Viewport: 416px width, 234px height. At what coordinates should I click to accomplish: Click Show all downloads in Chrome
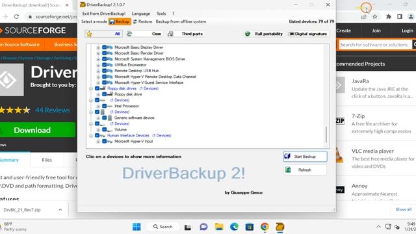click(403, 209)
